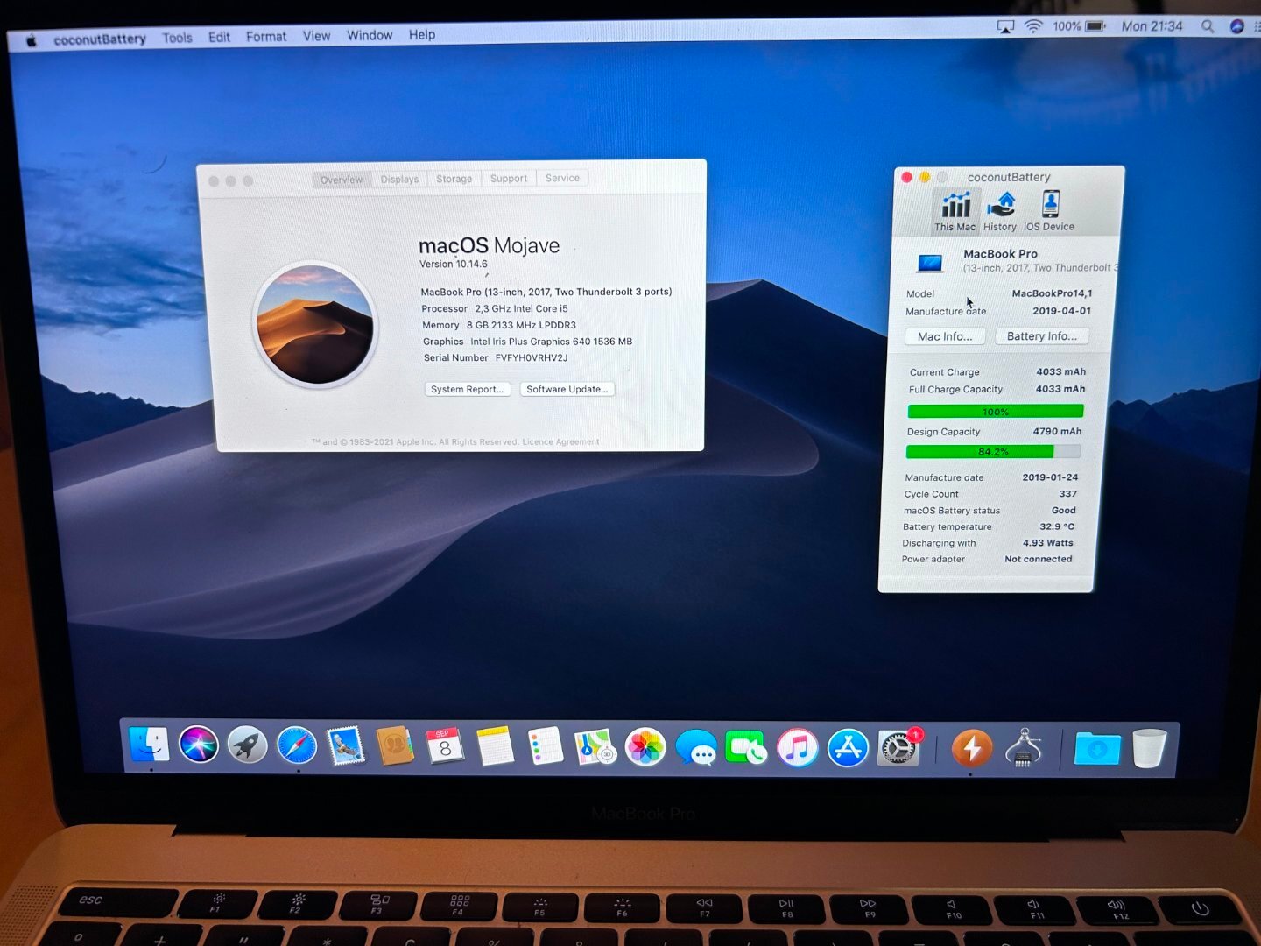Click the Siri icon in the menu bar
This screenshot has height=946, width=1261.
pyautogui.click(x=1236, y=26)
